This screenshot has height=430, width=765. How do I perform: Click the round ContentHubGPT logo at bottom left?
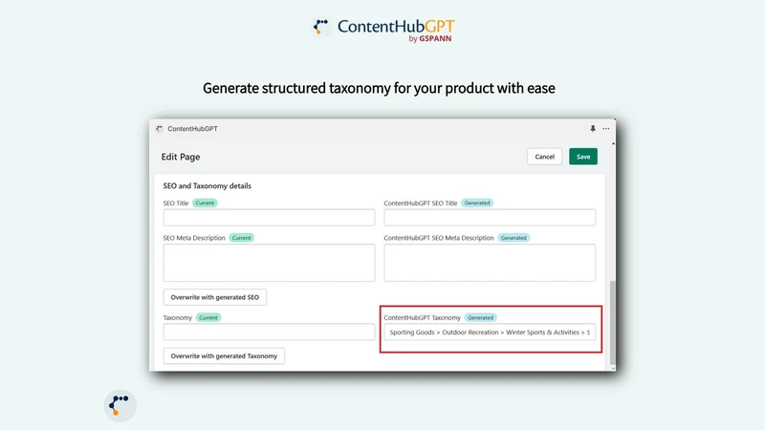pyautogui.click(x=120, y=405)
